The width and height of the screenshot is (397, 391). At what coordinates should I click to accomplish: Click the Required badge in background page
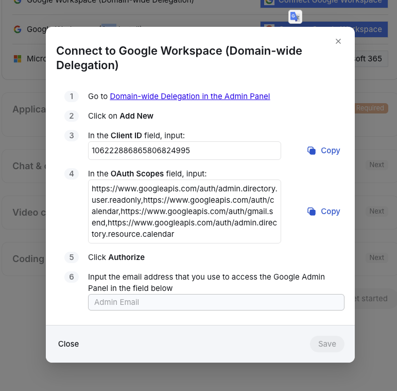[371, 108]
